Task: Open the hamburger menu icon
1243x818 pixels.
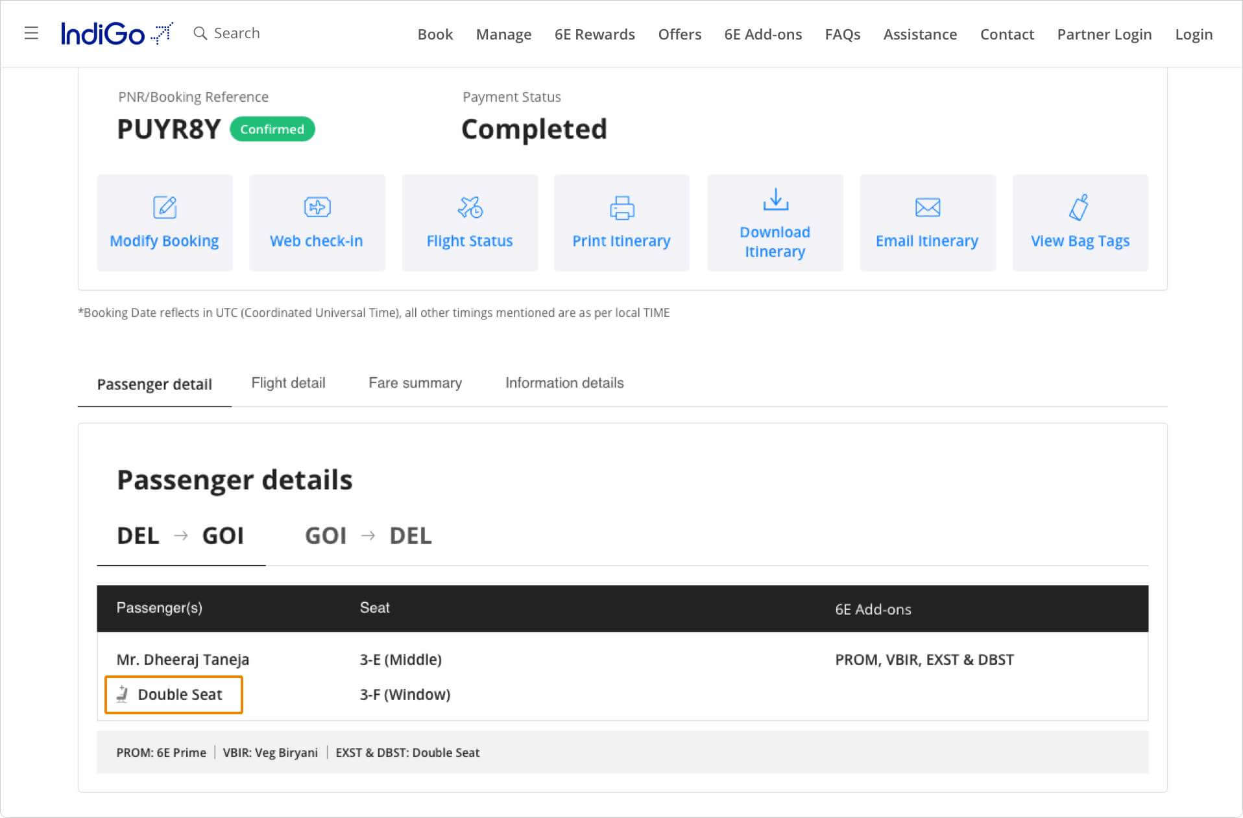Action: point(31,33)
